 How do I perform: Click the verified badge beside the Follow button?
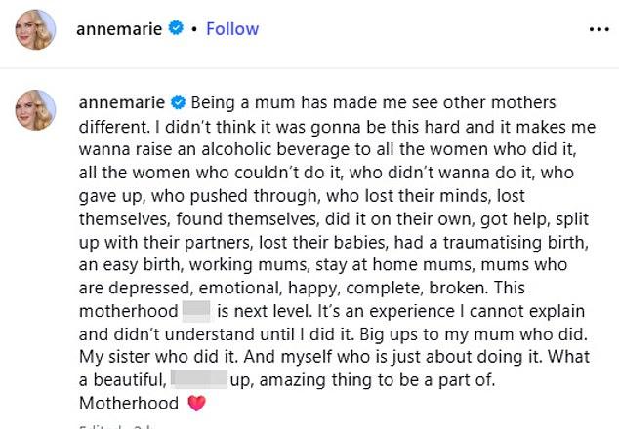[x=177, y=29]
